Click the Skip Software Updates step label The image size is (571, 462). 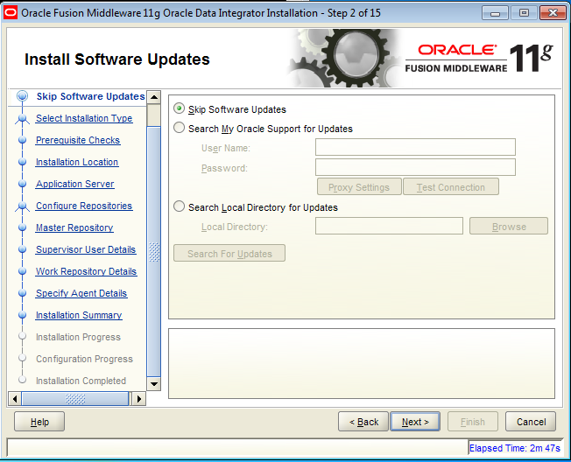tap(91, 96)
